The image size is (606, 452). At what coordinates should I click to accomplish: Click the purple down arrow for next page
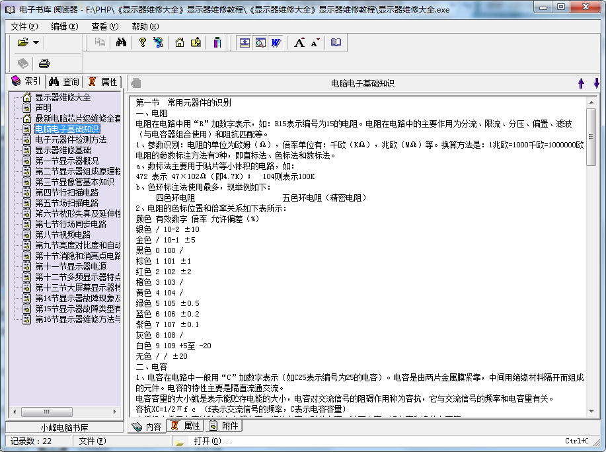click(596, 83)
